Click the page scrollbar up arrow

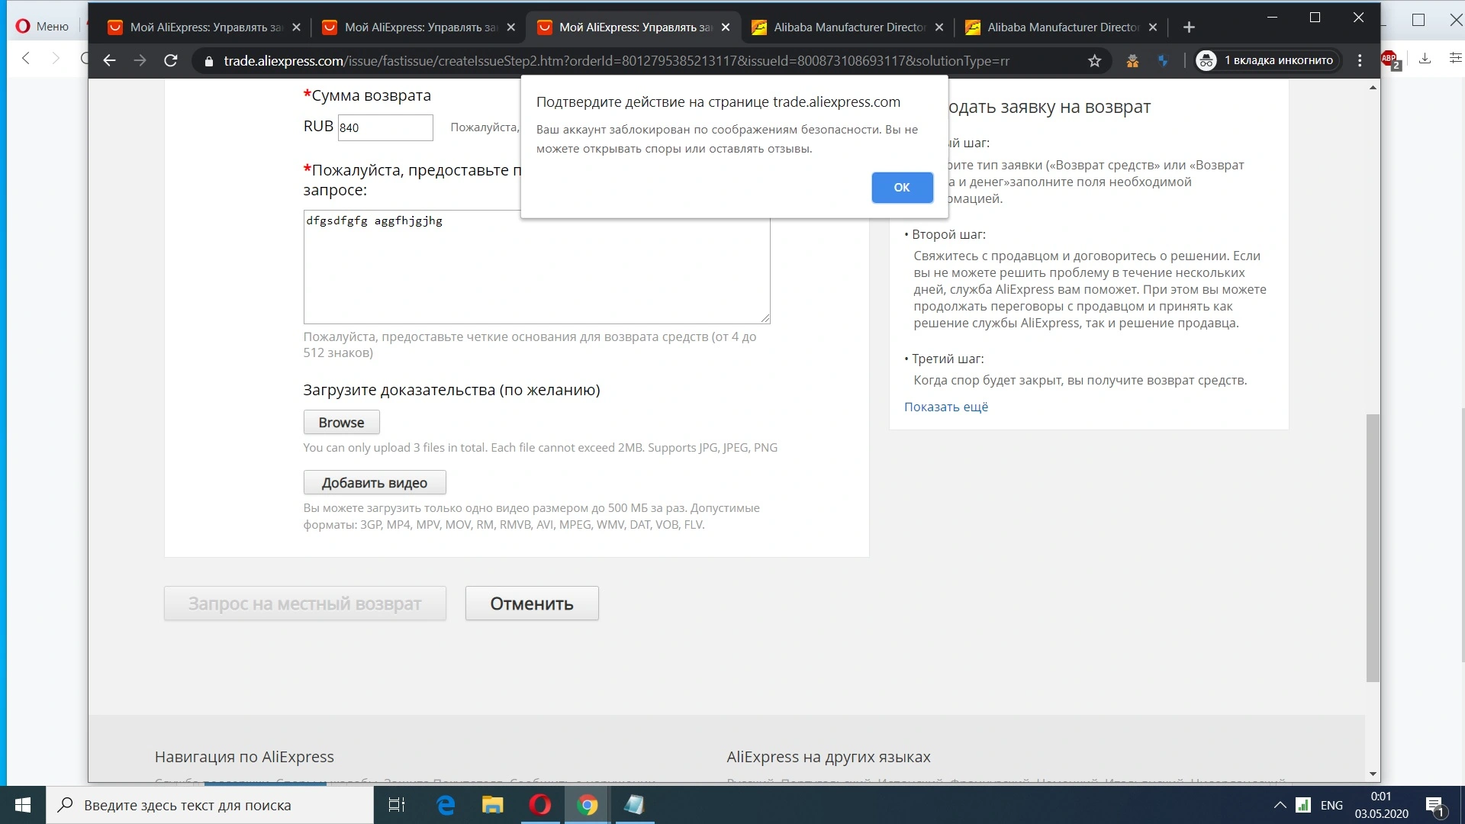pyautogui.click(x=1373, y=88)
